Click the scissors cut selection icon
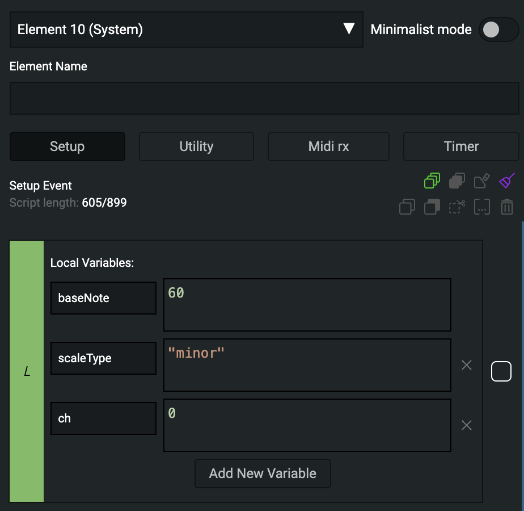Viewport: 524px width, 511px height. (x=457, y=207)
